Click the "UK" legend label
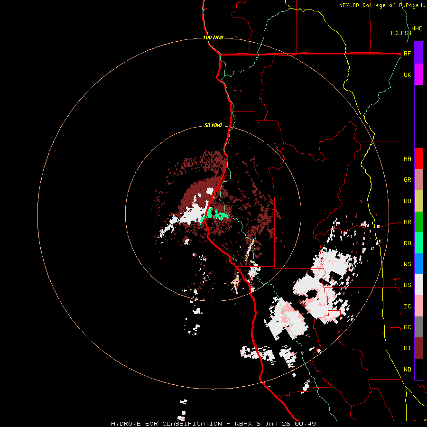The width and height of the screenshot is (427, 427). click(x=407, y=74)
